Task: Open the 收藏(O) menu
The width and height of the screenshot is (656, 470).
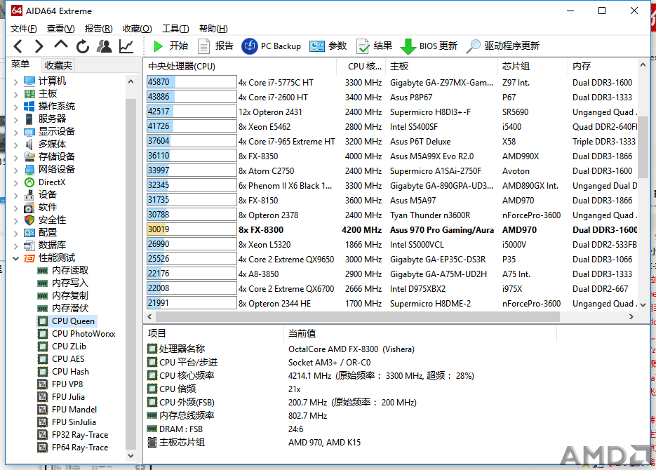Action: 138,29
